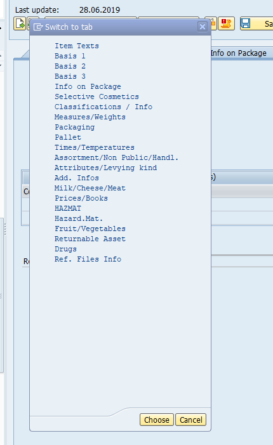Select Fruit/Vegetables entry
This screenshot has height=445, width=273.
(90, 229)
